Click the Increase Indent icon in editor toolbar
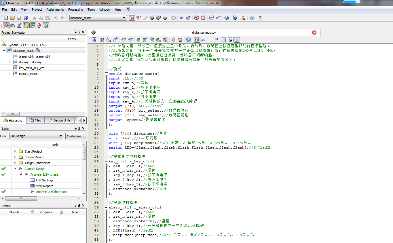393x243 pixels. coord(124,40)
